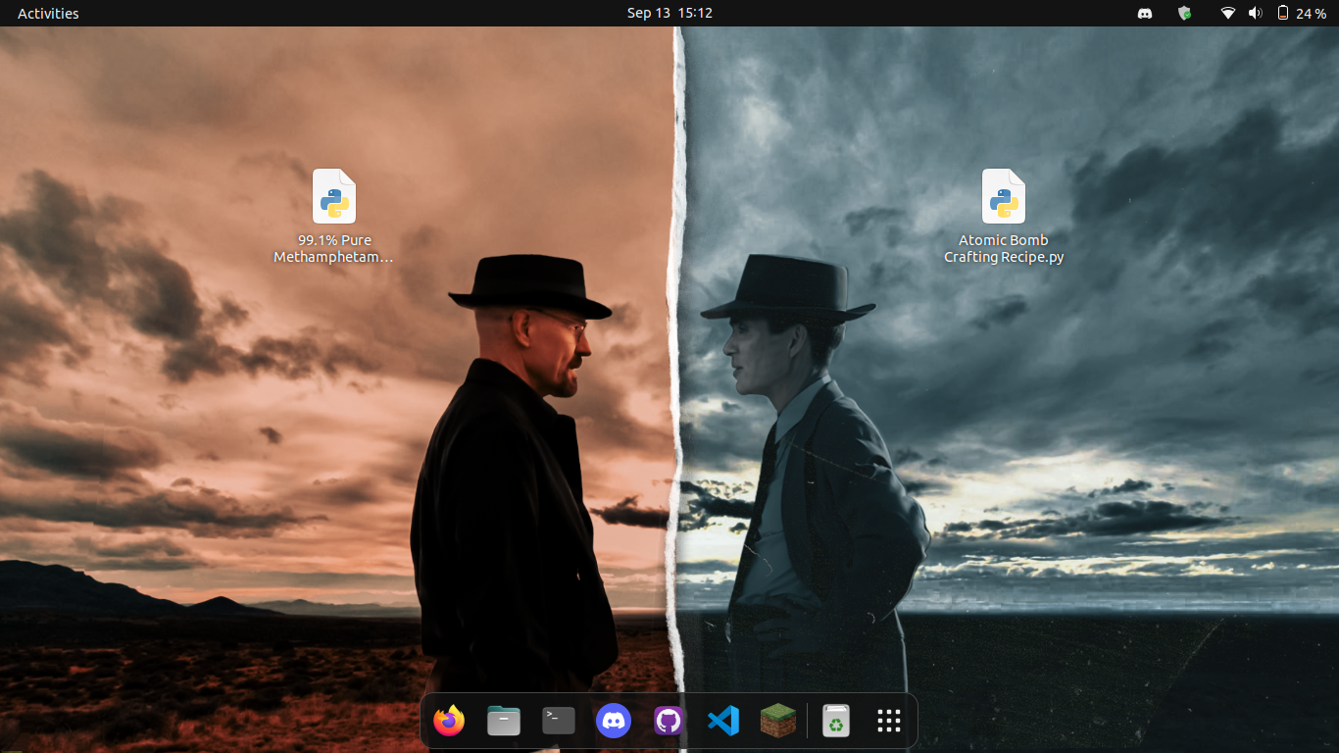Open Firefox from the dock
This screenshot has height=753, width=1339.
449,721
